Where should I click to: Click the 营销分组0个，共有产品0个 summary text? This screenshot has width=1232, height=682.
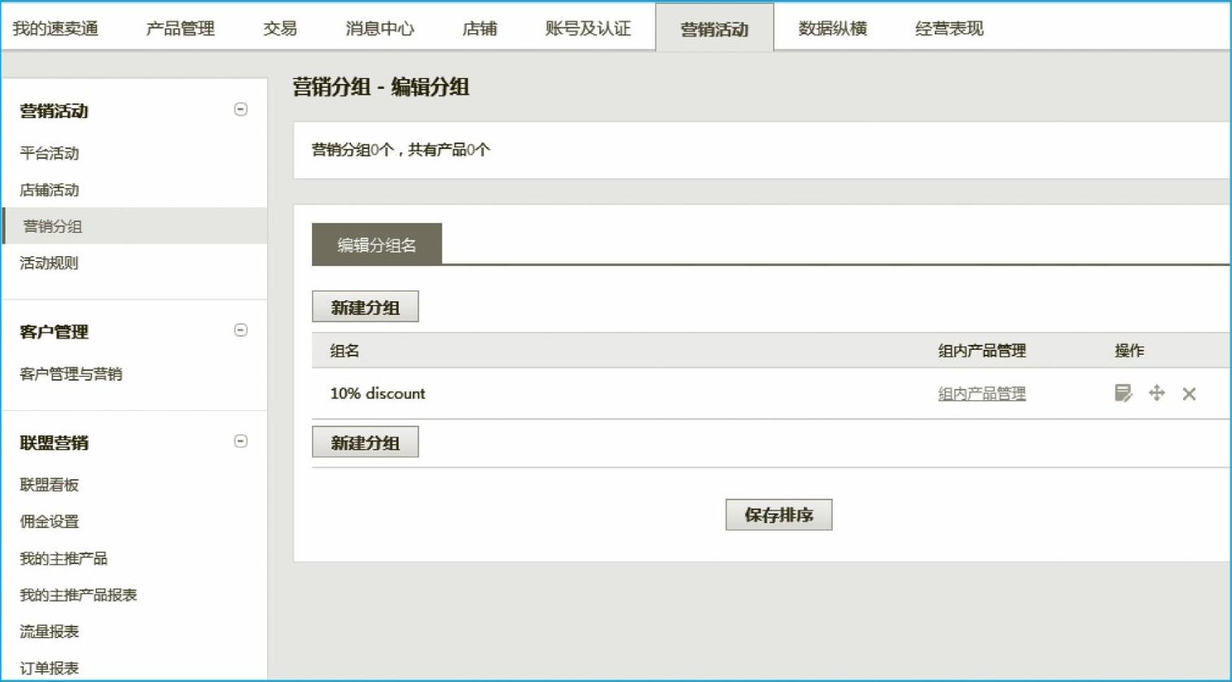[x=401, y=150]
